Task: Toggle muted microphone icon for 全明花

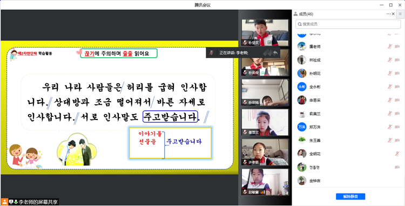Action: click(397, 154)
